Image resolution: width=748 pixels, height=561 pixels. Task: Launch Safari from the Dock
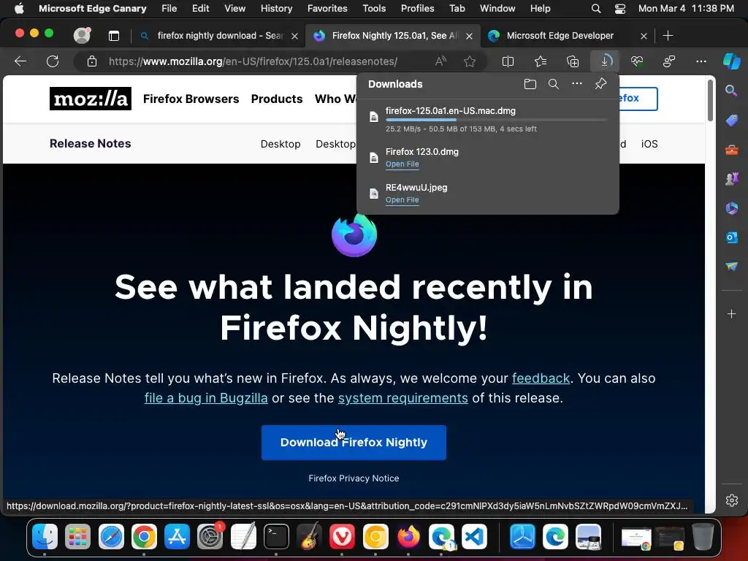coord(111,537)
